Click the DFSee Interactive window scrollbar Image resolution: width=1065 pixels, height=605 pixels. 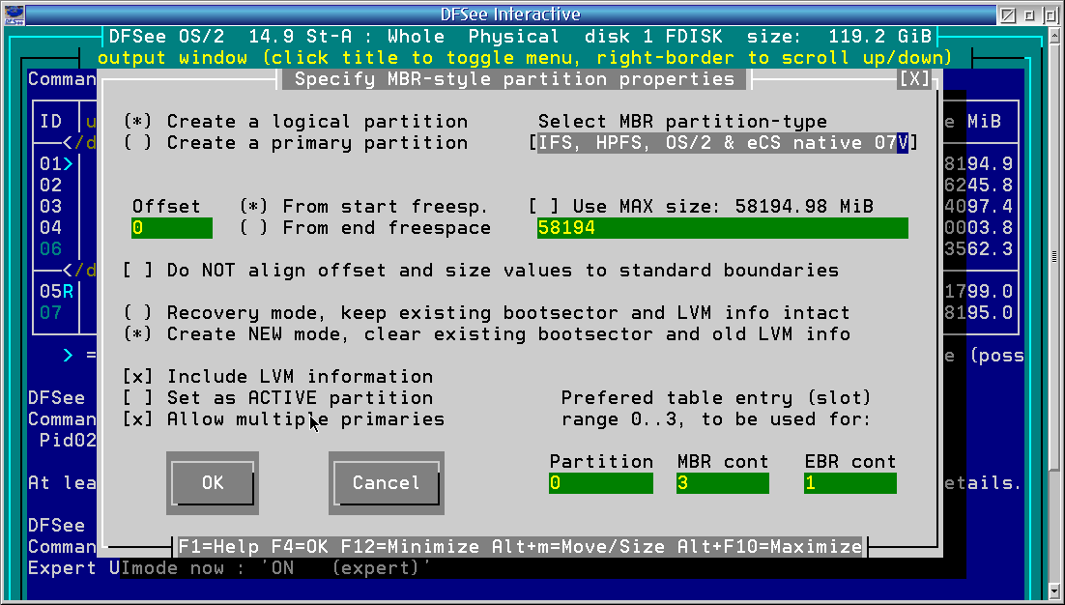tap(1054, 256)
